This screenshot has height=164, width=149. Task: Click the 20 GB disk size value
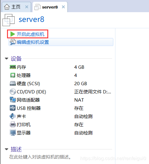(x=81, y=83)
